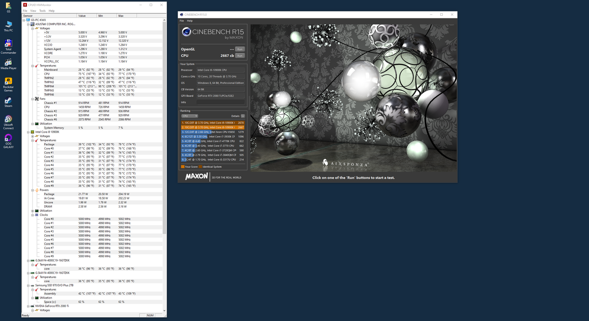Open This PC desktop icon
Viewport: 589px width, 321px height.
coord(8,25)
